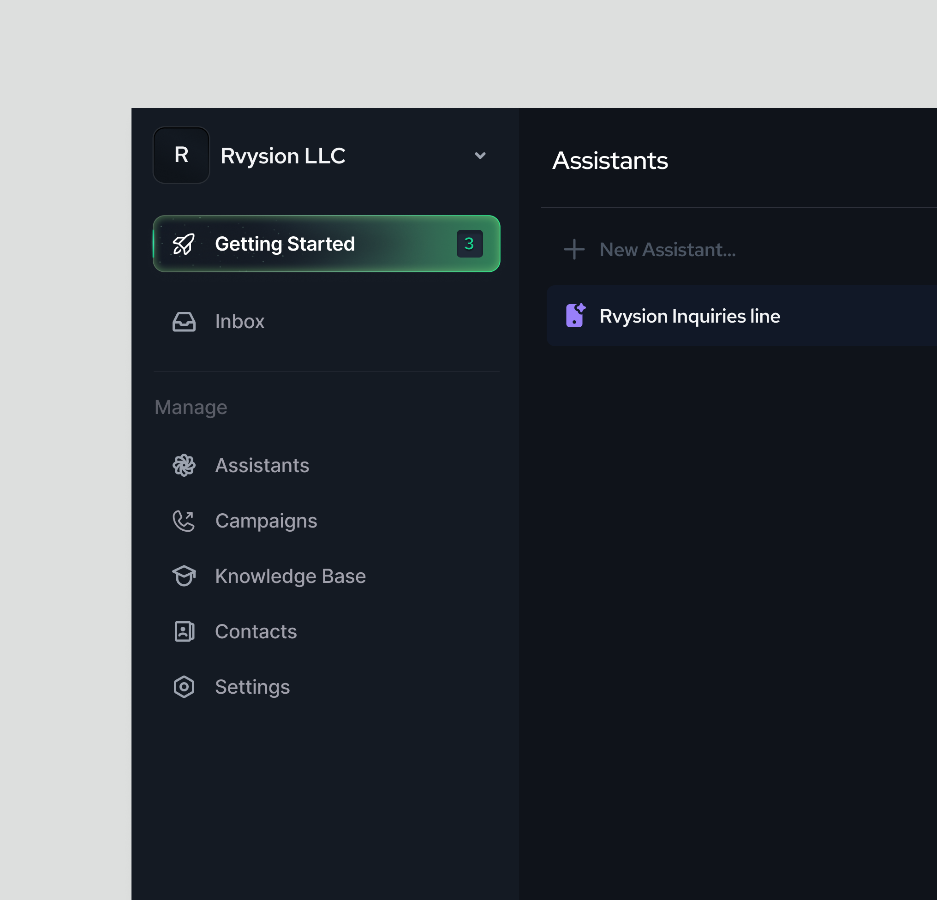Click the Manage section label
The image size is (937, 900).
tap(190, 407)
